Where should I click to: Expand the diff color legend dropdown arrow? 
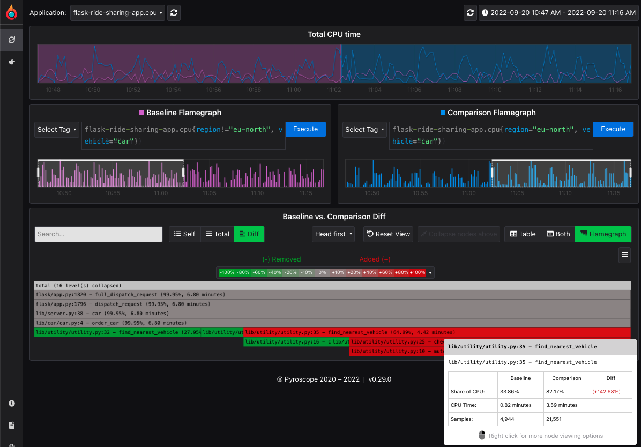point(430,273)
